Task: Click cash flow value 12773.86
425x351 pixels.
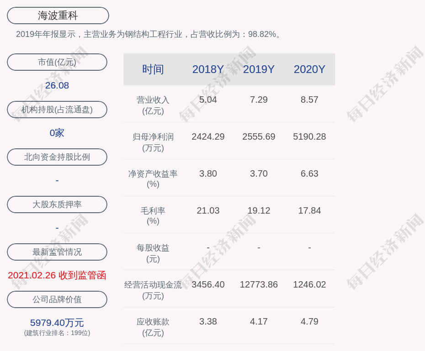Action: click(259, 284)
